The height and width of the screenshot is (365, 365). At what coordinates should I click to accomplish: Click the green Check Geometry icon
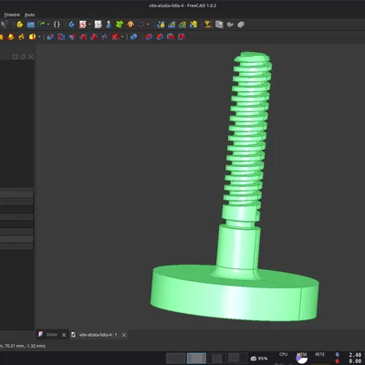pyautogui.click(x=120, y=25)
